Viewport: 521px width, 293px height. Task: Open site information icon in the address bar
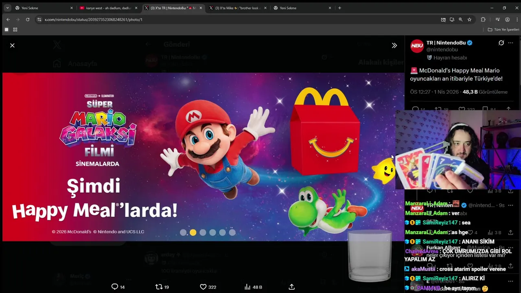(x=39, y=20)
